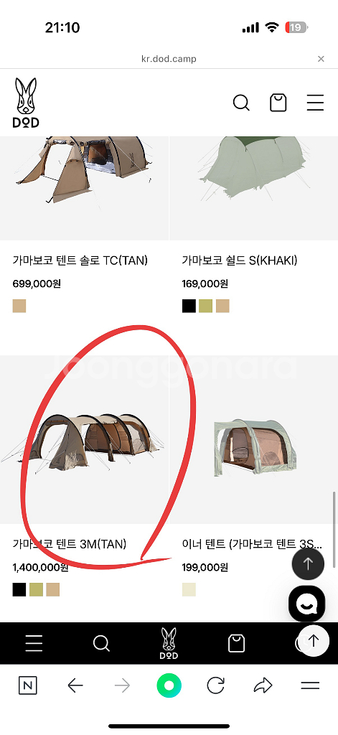Go back with browser back arrow
The image size is (338, 735).
(75, 686)
